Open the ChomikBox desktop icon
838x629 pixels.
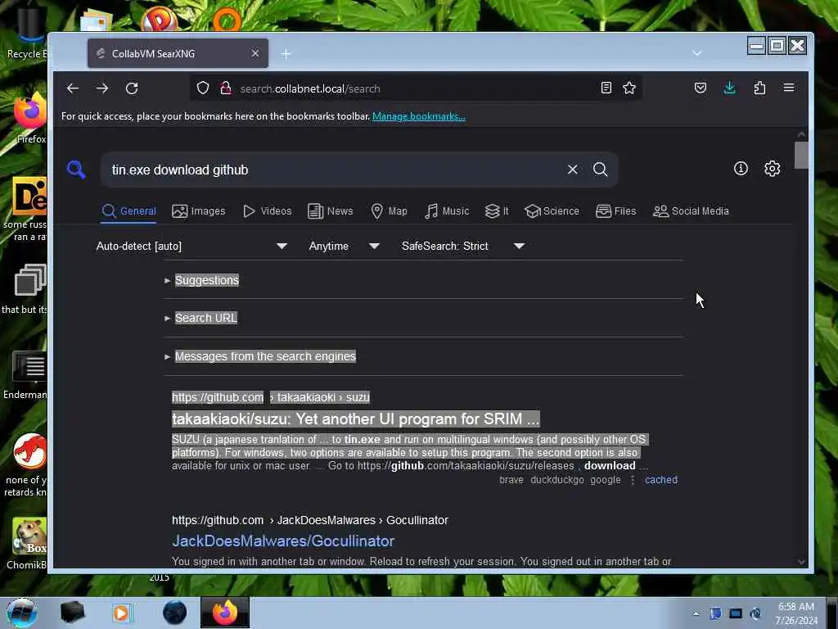pos(28,544)
